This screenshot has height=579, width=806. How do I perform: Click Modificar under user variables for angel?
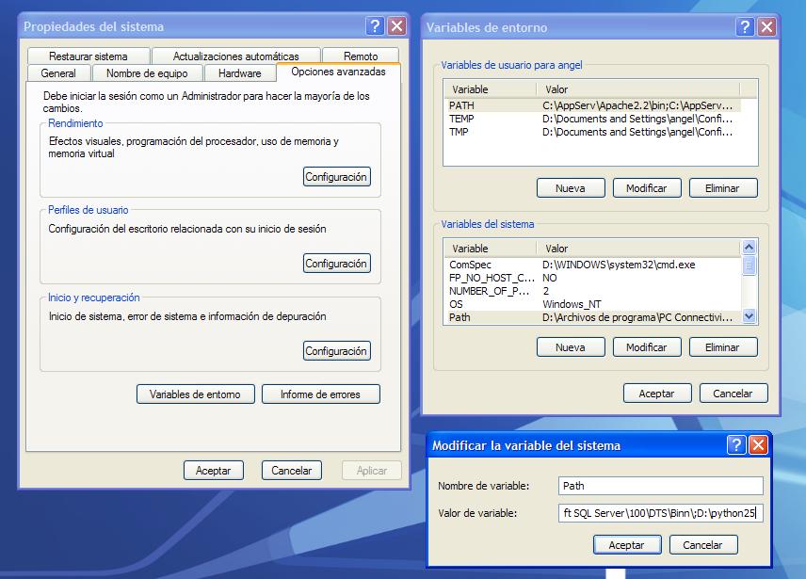[x=647, y=188]
